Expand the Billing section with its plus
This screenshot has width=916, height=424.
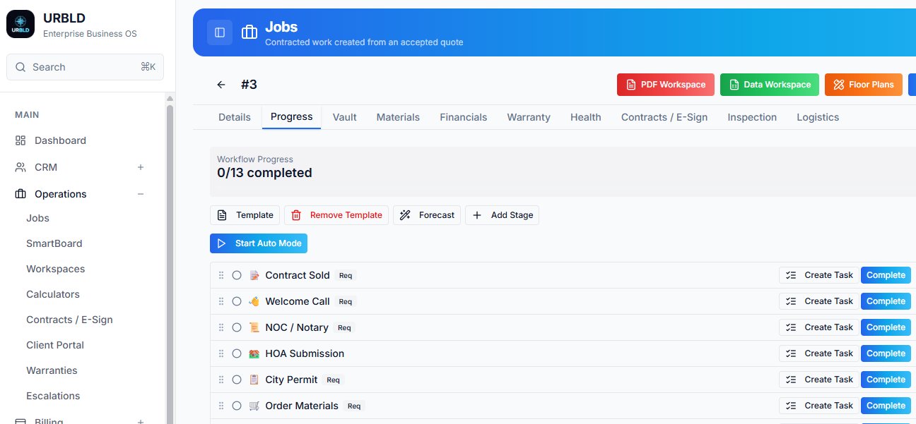tap(141, 421)
